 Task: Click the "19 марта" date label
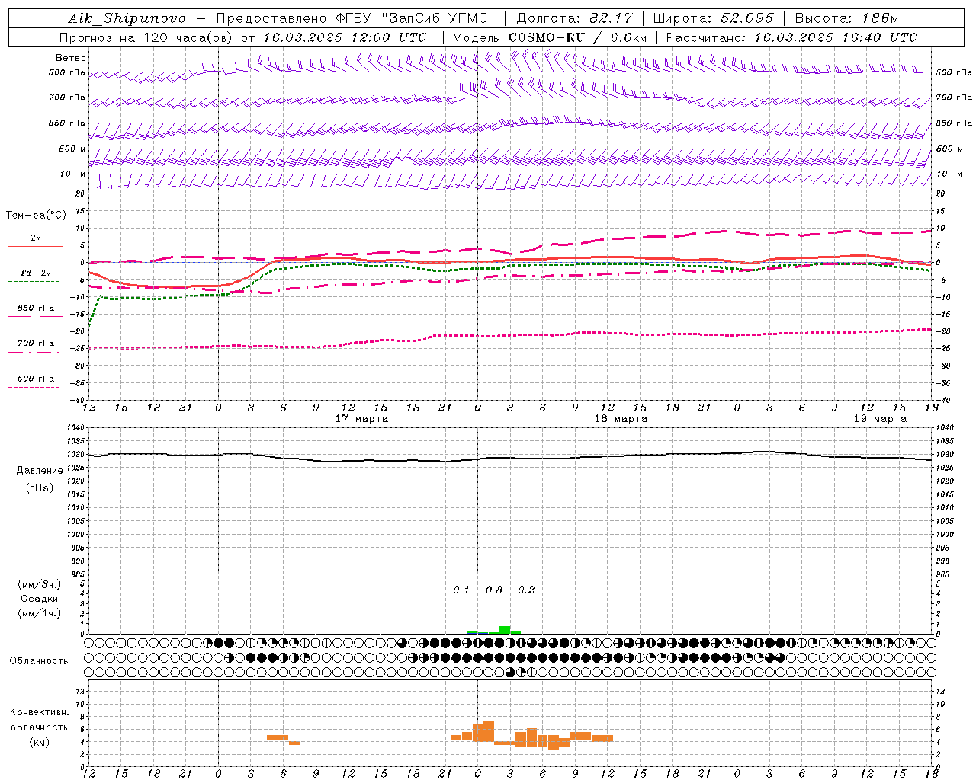880,419
